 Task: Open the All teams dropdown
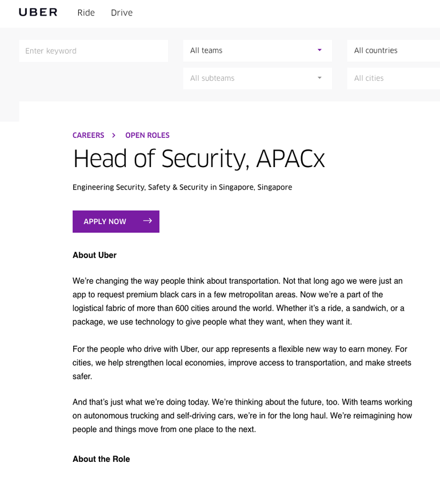[258, 50]
